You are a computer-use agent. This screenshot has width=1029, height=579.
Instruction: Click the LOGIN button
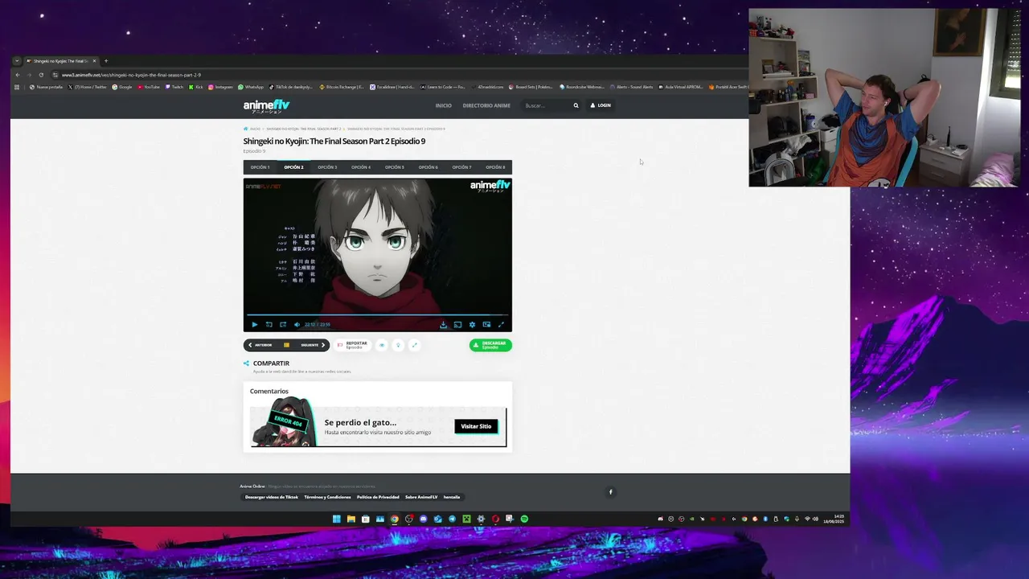pos(601,105)
